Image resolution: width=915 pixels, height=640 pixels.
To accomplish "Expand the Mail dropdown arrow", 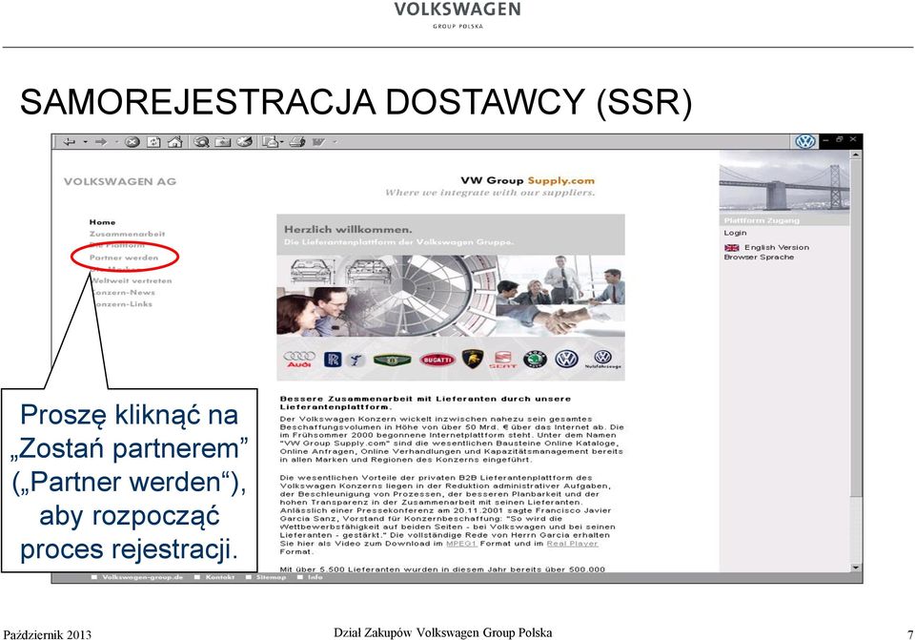I will click(x=282, y=142).
